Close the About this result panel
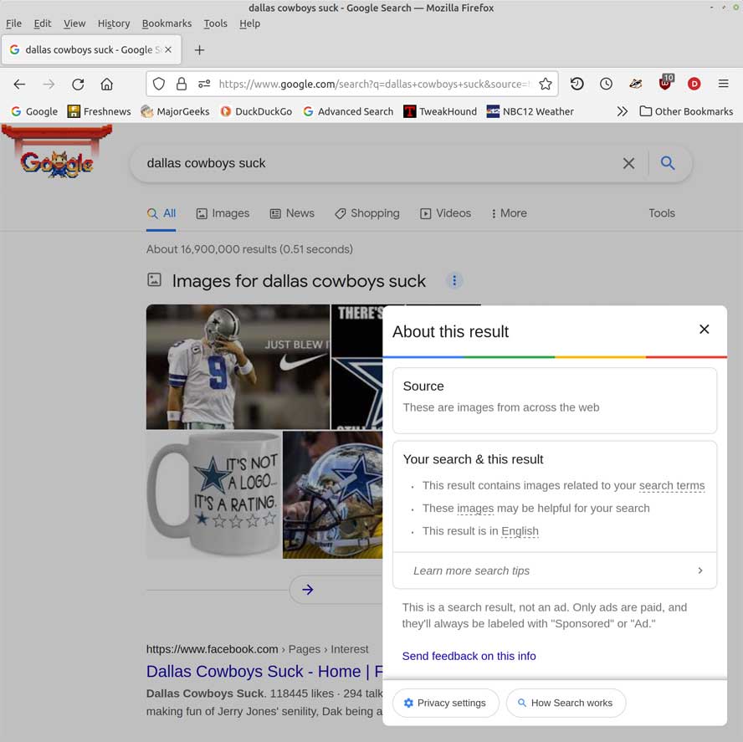743x742 pixels. pyautogui.click(x=705, y=330)
